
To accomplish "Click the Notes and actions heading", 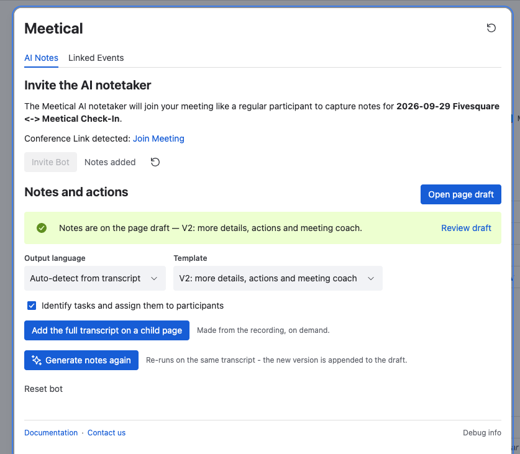I will [x=76, y=192].
